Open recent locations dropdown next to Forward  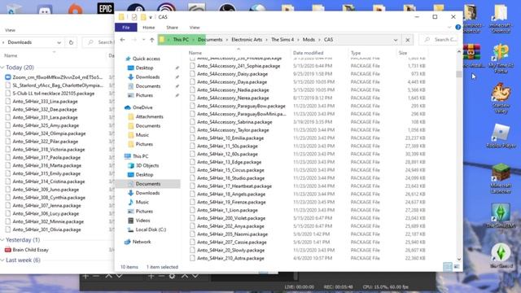(x=143, y=40)
